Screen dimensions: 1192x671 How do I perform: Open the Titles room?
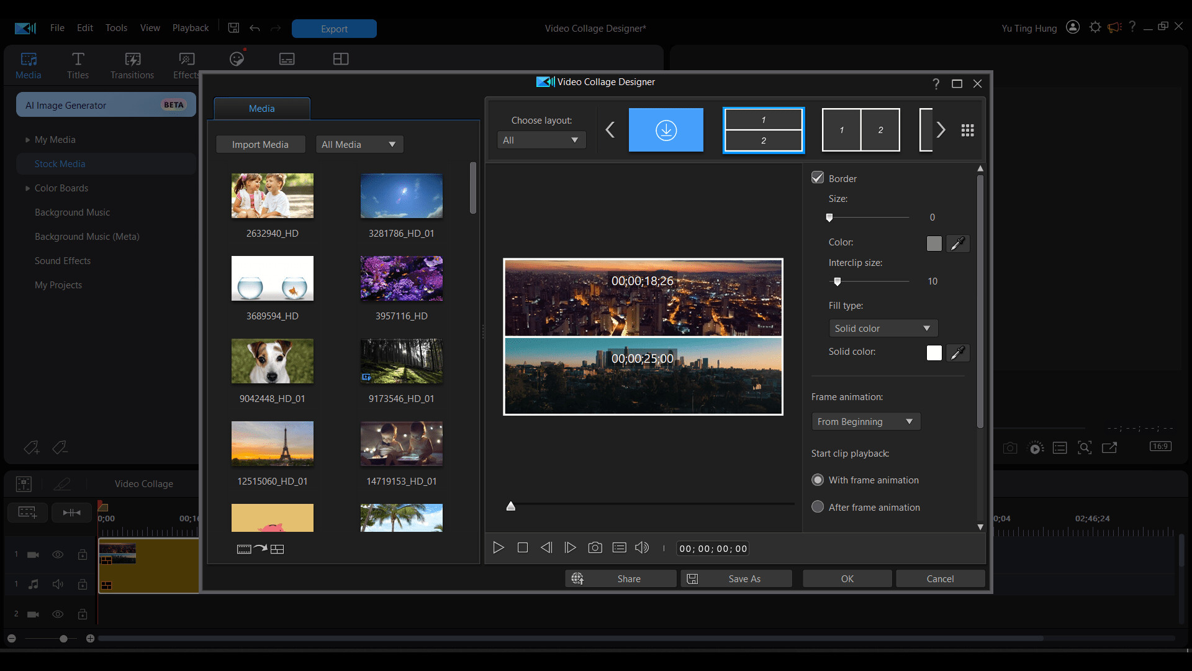tap(78, 65)
